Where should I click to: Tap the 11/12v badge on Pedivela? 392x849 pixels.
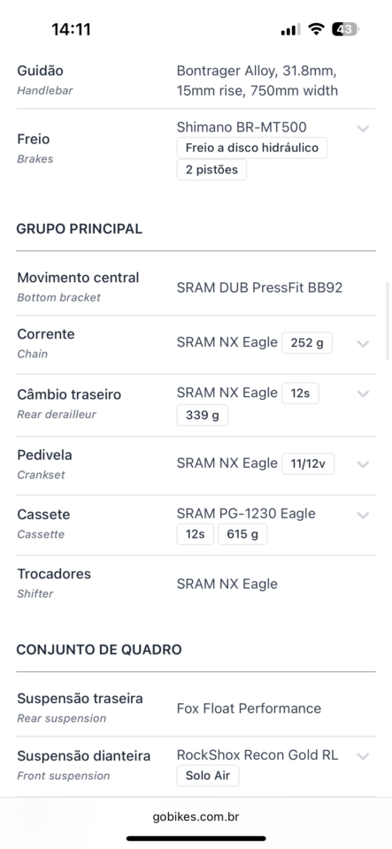click(308, 464)
